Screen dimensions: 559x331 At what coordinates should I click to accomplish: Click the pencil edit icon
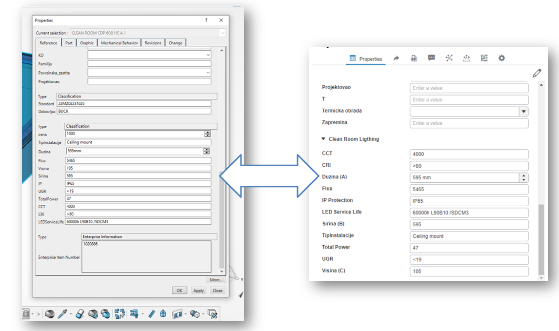pyautogui.click(x=537, y=74)
